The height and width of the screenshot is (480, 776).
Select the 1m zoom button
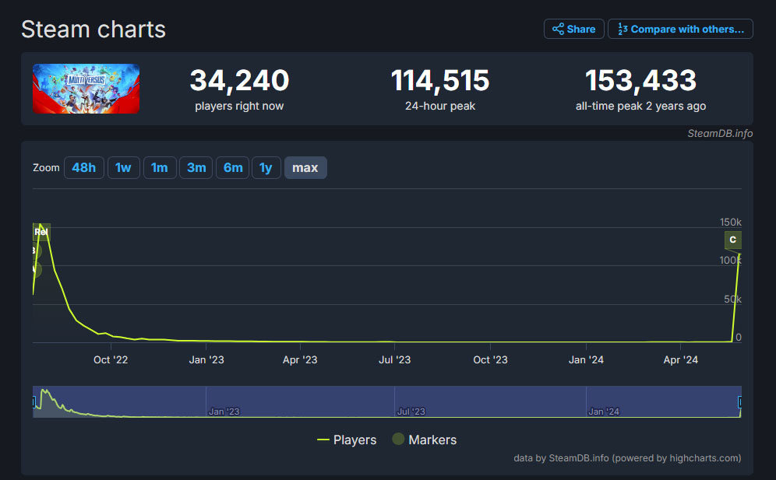point(159,167)
